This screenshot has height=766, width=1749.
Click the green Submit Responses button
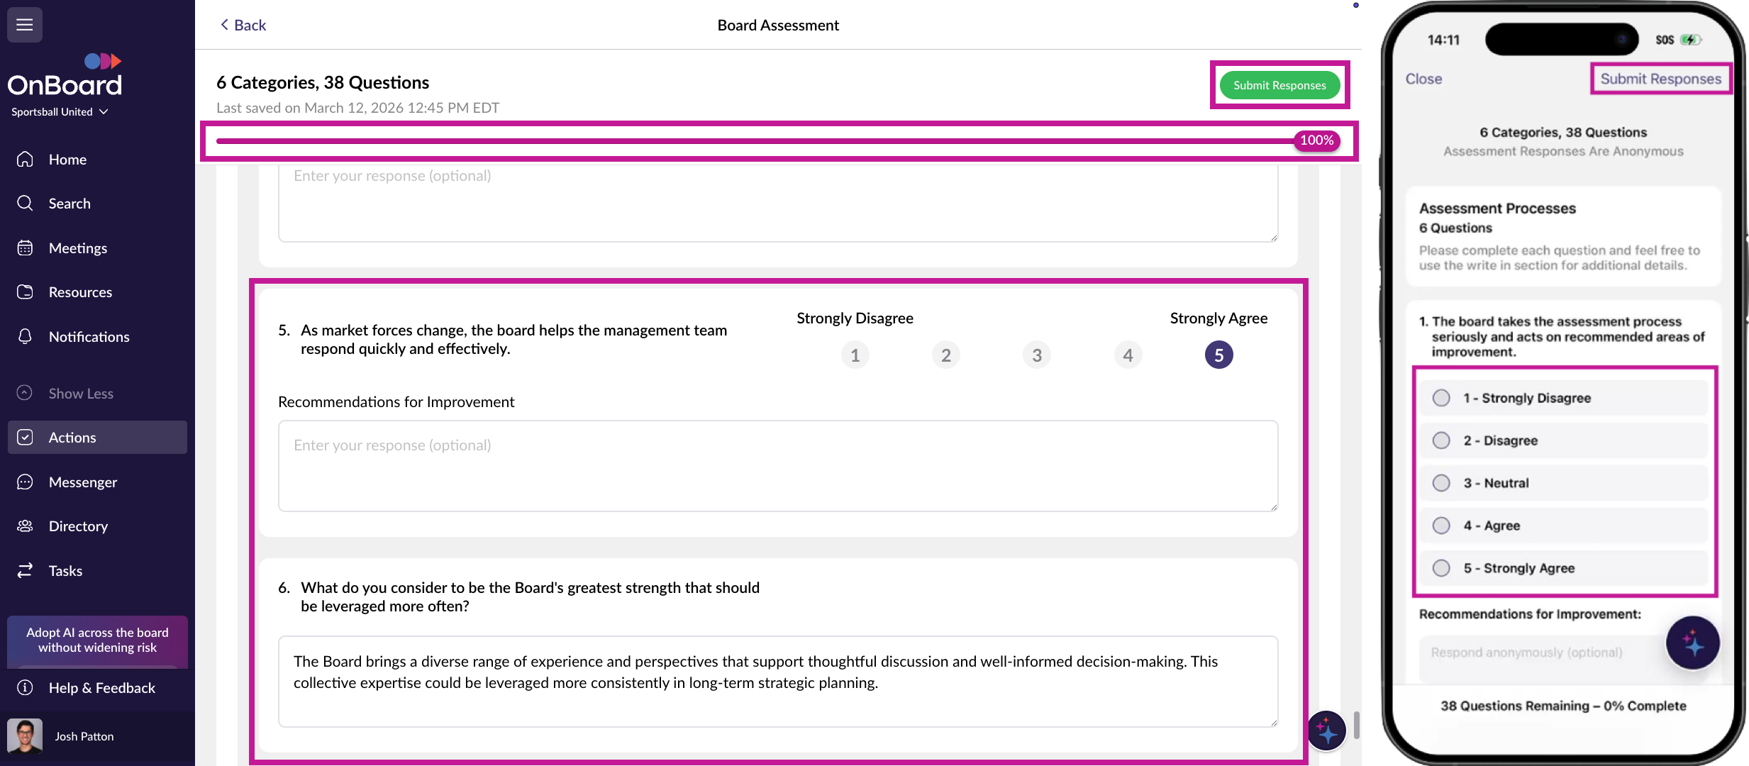click(1279, 85)
